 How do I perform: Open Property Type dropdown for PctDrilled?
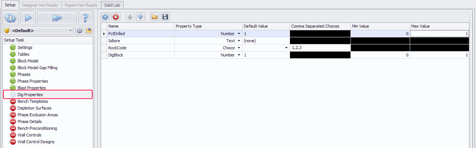[x=239, y=34]
